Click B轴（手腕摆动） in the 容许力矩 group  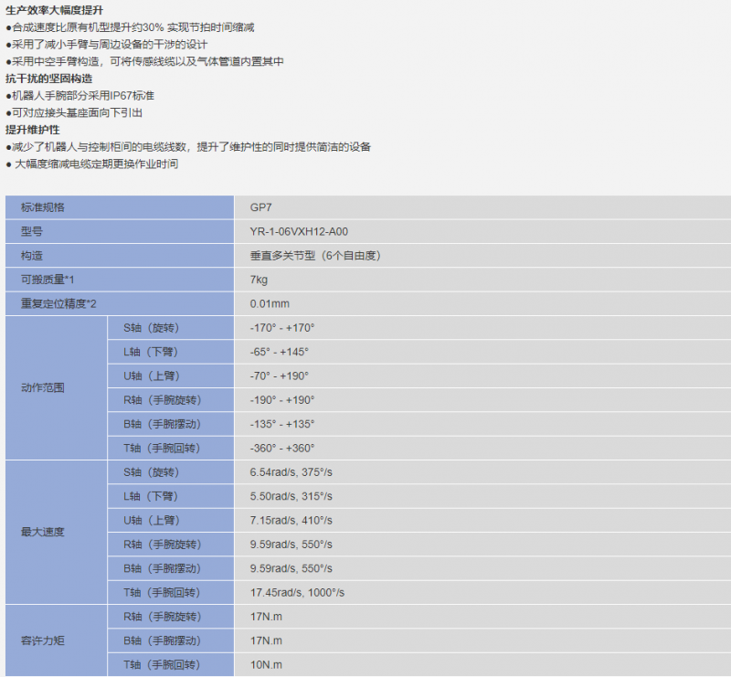click(x=171, y=641)
